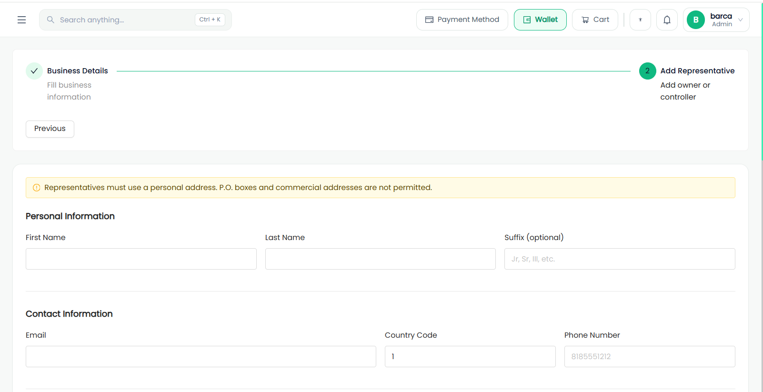Viewport: 763px width, 392px height.
Task: Open the Cart
Action: pyautogui.click(x=595, y=20)
